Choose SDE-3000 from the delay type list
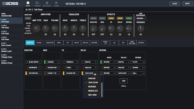 pos(92,95)
